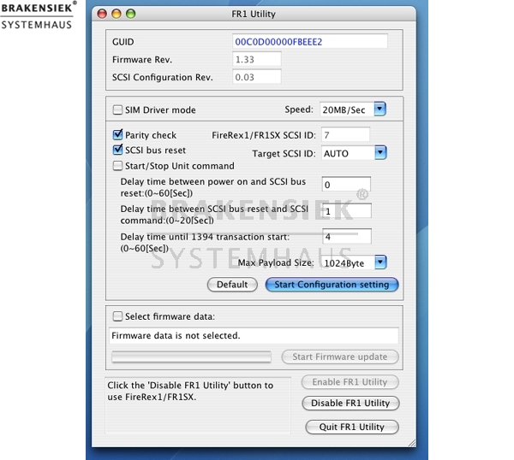Click the FR1 Utility title bar text
Viewport: 514px width, 460px height.
point(254,14)
